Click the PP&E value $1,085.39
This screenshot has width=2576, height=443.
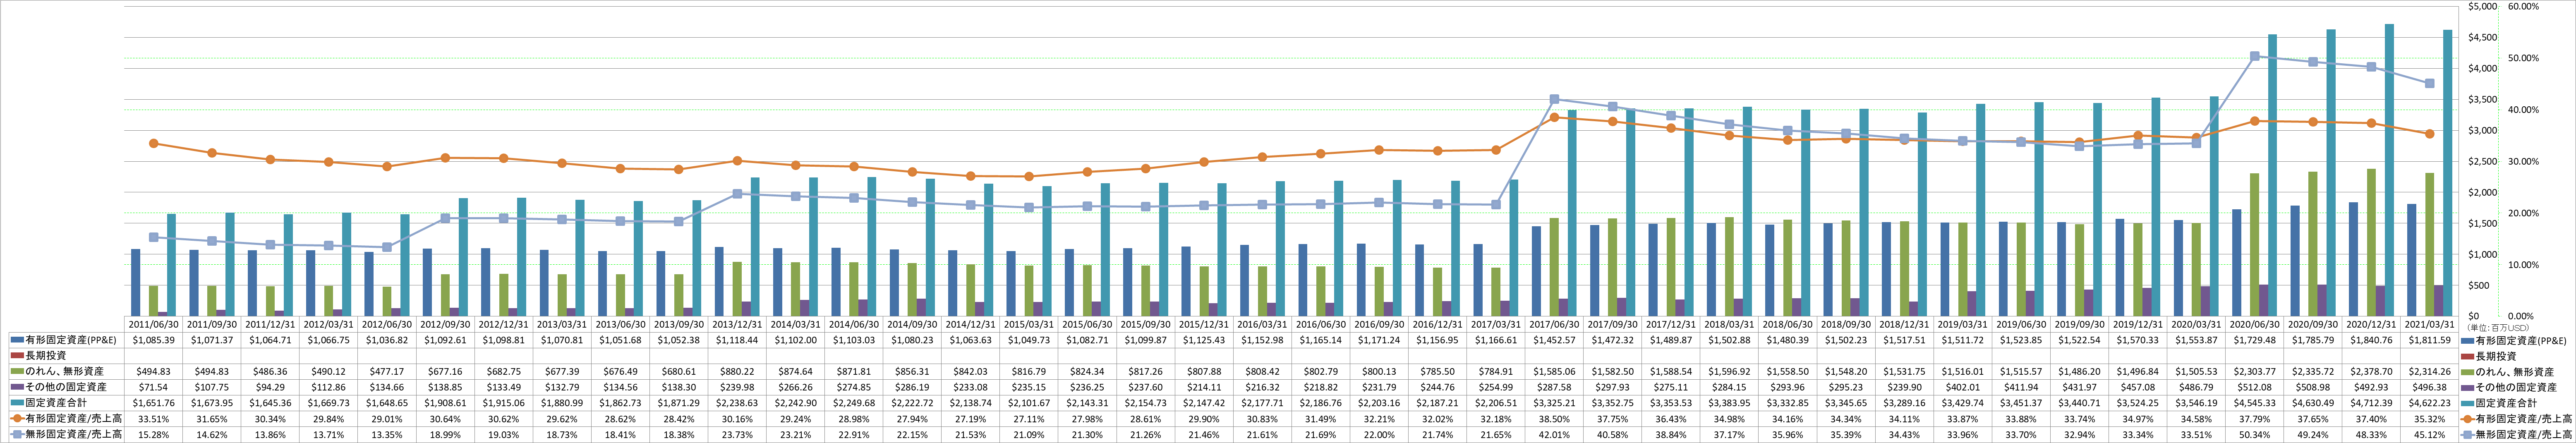[x=154, y=340]
